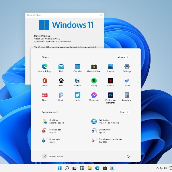Open Microsoft Edge from pinned apps

[x=45, y=68]
